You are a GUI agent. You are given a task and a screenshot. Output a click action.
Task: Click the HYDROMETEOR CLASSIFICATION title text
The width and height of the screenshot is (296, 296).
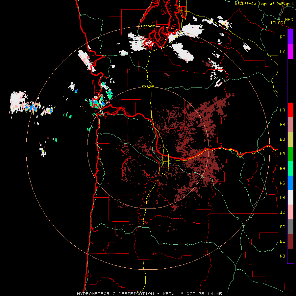115,294
